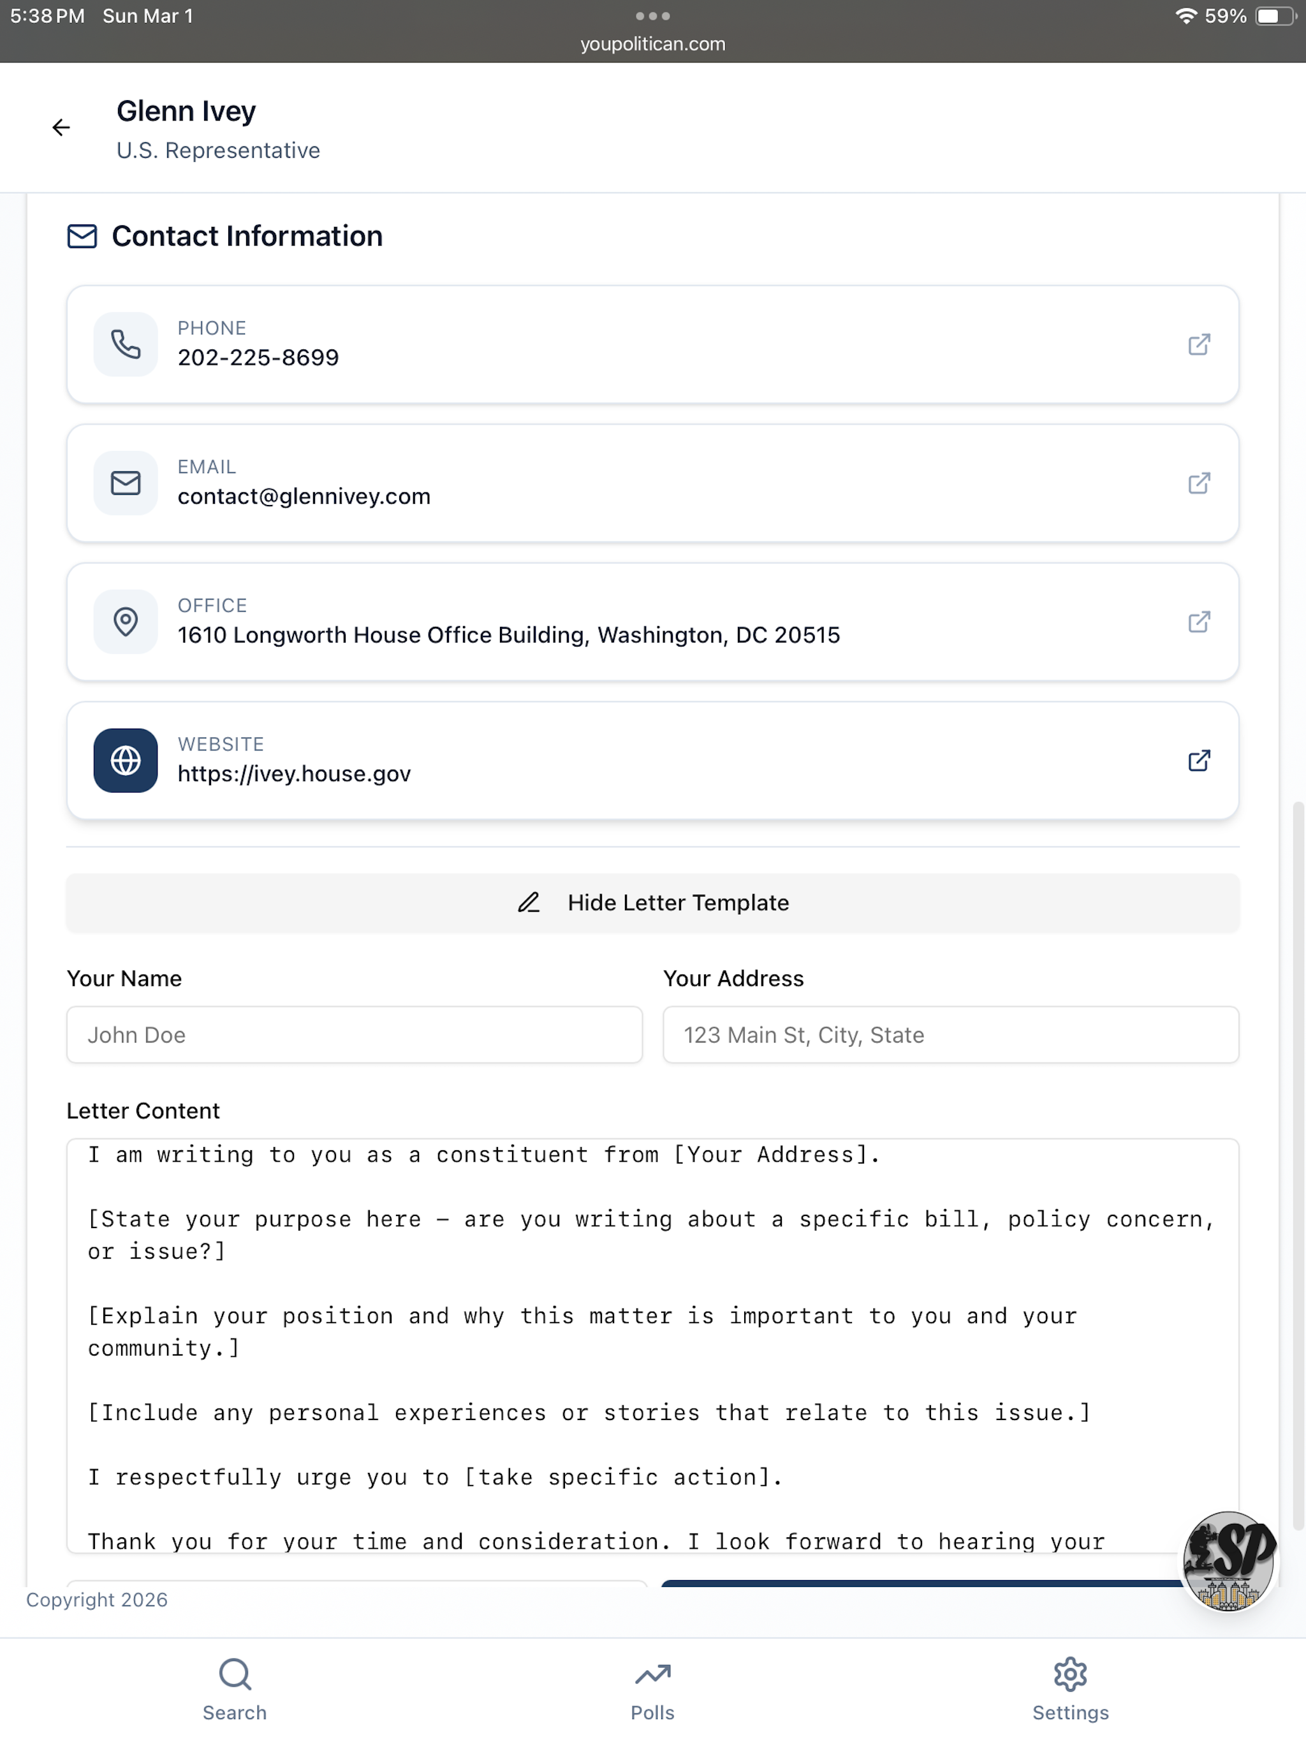The height and width of the screenshot is (1742, 1306).
Task: Click the email envelope icon in Email card
Action: click(x=125, y=483)
